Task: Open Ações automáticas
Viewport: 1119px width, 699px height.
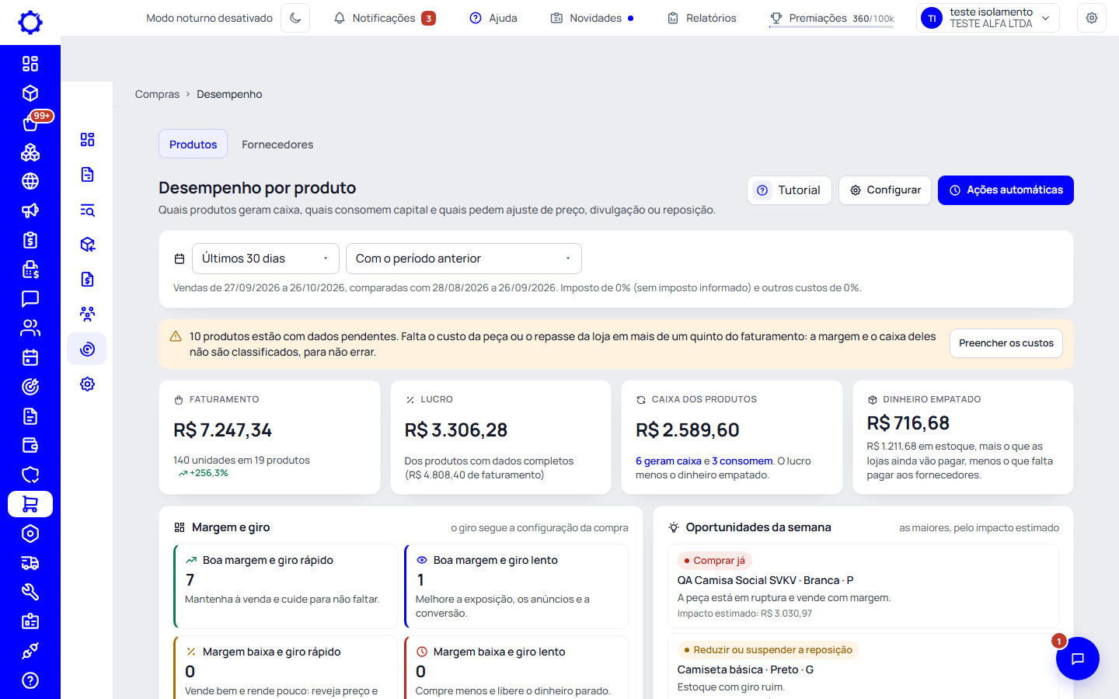Action: [x=1006, y=190]
